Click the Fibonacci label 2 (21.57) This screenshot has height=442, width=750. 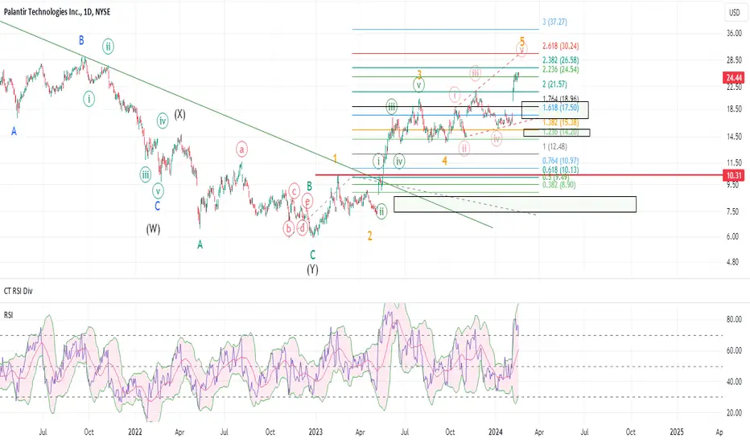pyautogui.click(x=554, y=84)
